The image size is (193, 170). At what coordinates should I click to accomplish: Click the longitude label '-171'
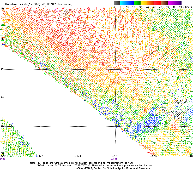(116, 156)
